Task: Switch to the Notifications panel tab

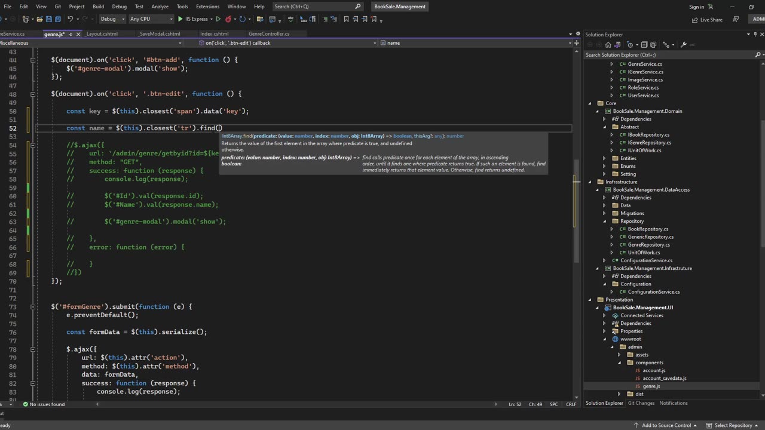Action: click(x=674, y=403)
